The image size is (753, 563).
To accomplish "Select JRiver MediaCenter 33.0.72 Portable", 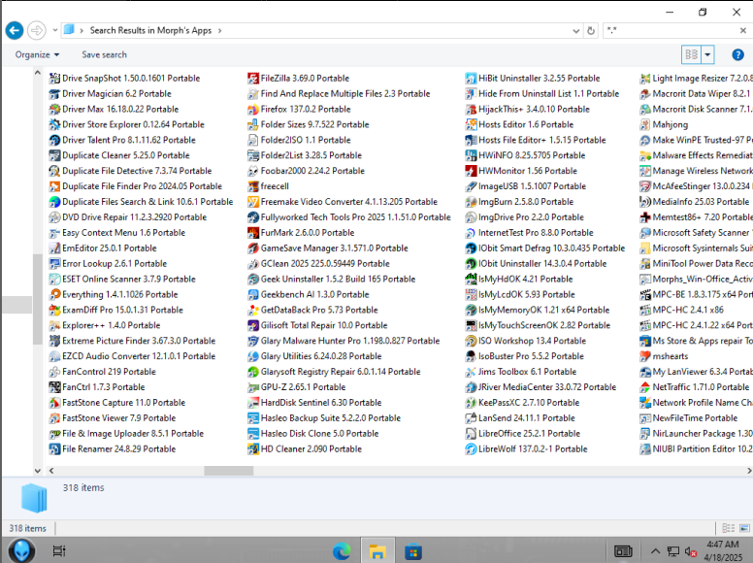I will (x=540, y=387).
